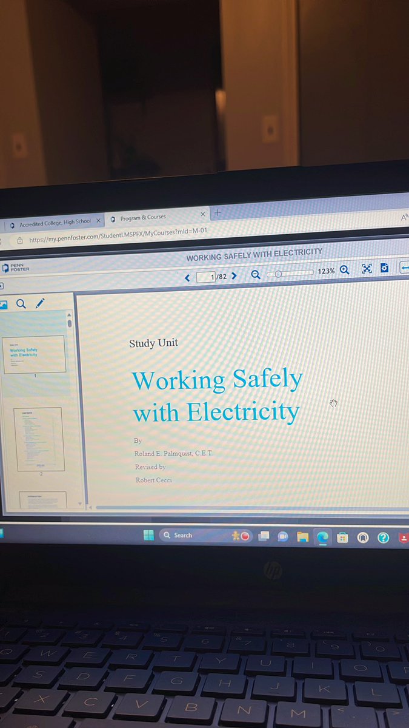This screenshot has width=409, height=728.
Task: Select the pencil annotation tool
Action: (39, 303)
